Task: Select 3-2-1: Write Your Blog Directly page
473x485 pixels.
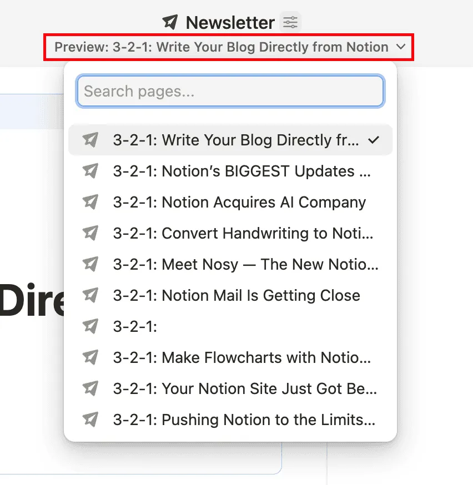Action: pos(235,140)
